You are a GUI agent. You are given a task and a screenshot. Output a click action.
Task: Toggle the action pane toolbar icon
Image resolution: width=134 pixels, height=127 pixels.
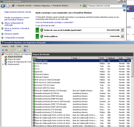pos(29,50)
